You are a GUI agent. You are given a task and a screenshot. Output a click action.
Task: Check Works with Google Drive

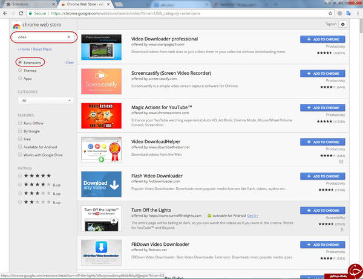pyautogui.click(x=20, y=155)
